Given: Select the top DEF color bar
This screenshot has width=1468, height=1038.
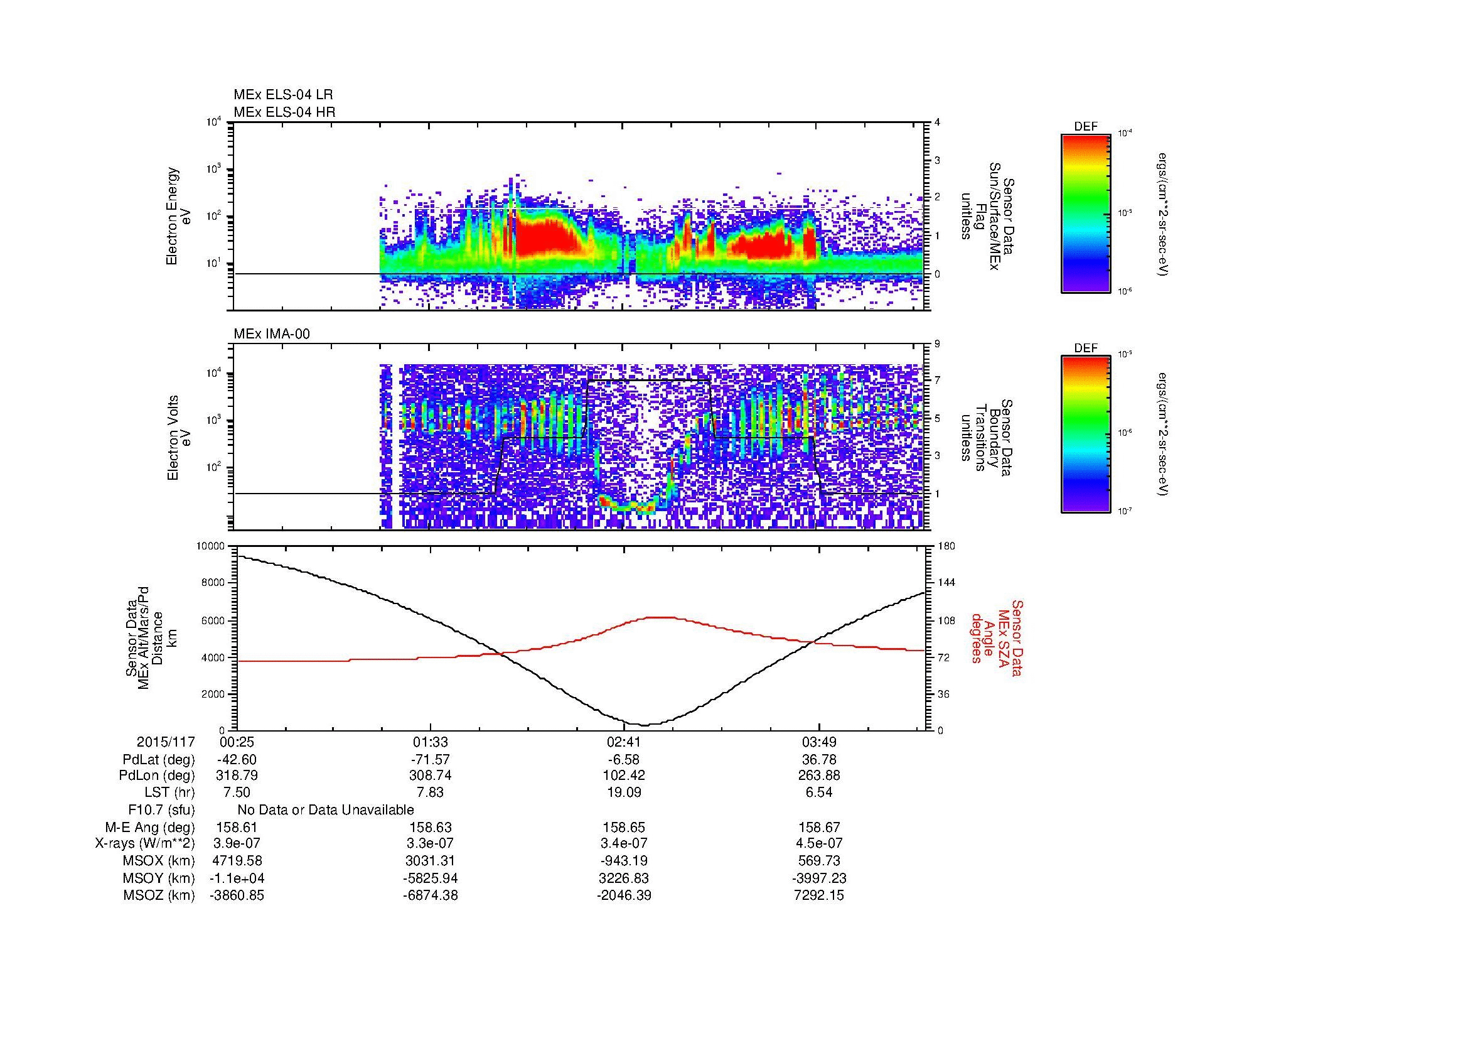Looking at the screenshot, I should click(1086, 213).
